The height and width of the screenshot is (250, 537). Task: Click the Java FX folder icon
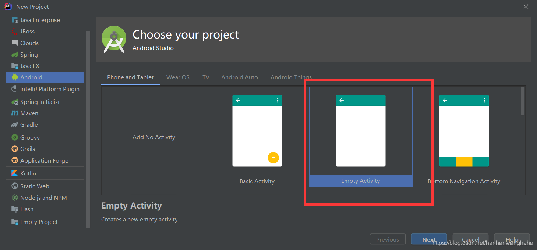point(15,66)
